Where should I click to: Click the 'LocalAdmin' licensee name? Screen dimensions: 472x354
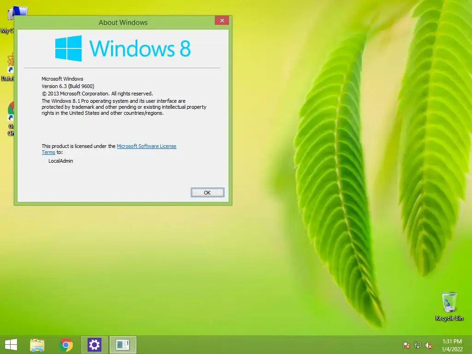pyautogui.click(x=61, y=161)
